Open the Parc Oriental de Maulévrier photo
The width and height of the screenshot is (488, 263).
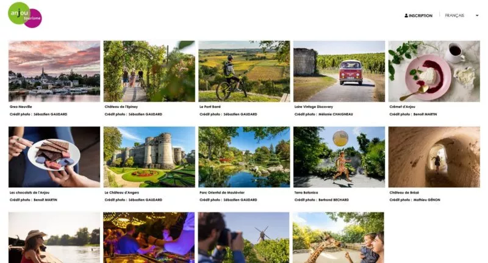coord(245,157)
